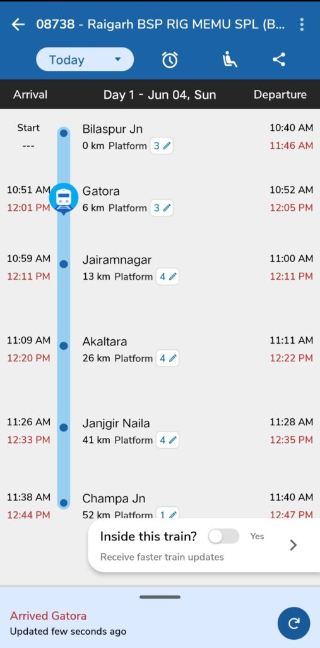This screenshot has height=648, width=320.
Task: Edit Gatora platform 3 pencil
Action: 162,208
